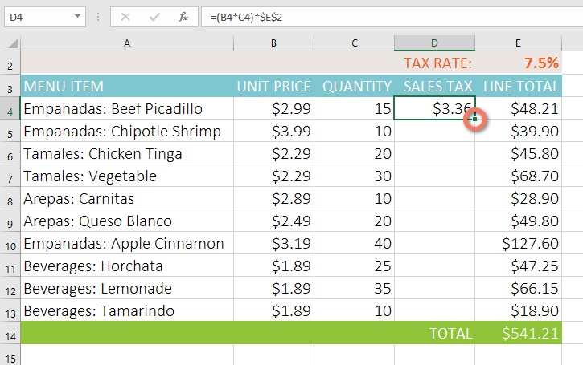Click the empty Sales Tax cell for Horchata
Image resolution: width=583 pixels, height=365 pixels.
tap(434, 266)
